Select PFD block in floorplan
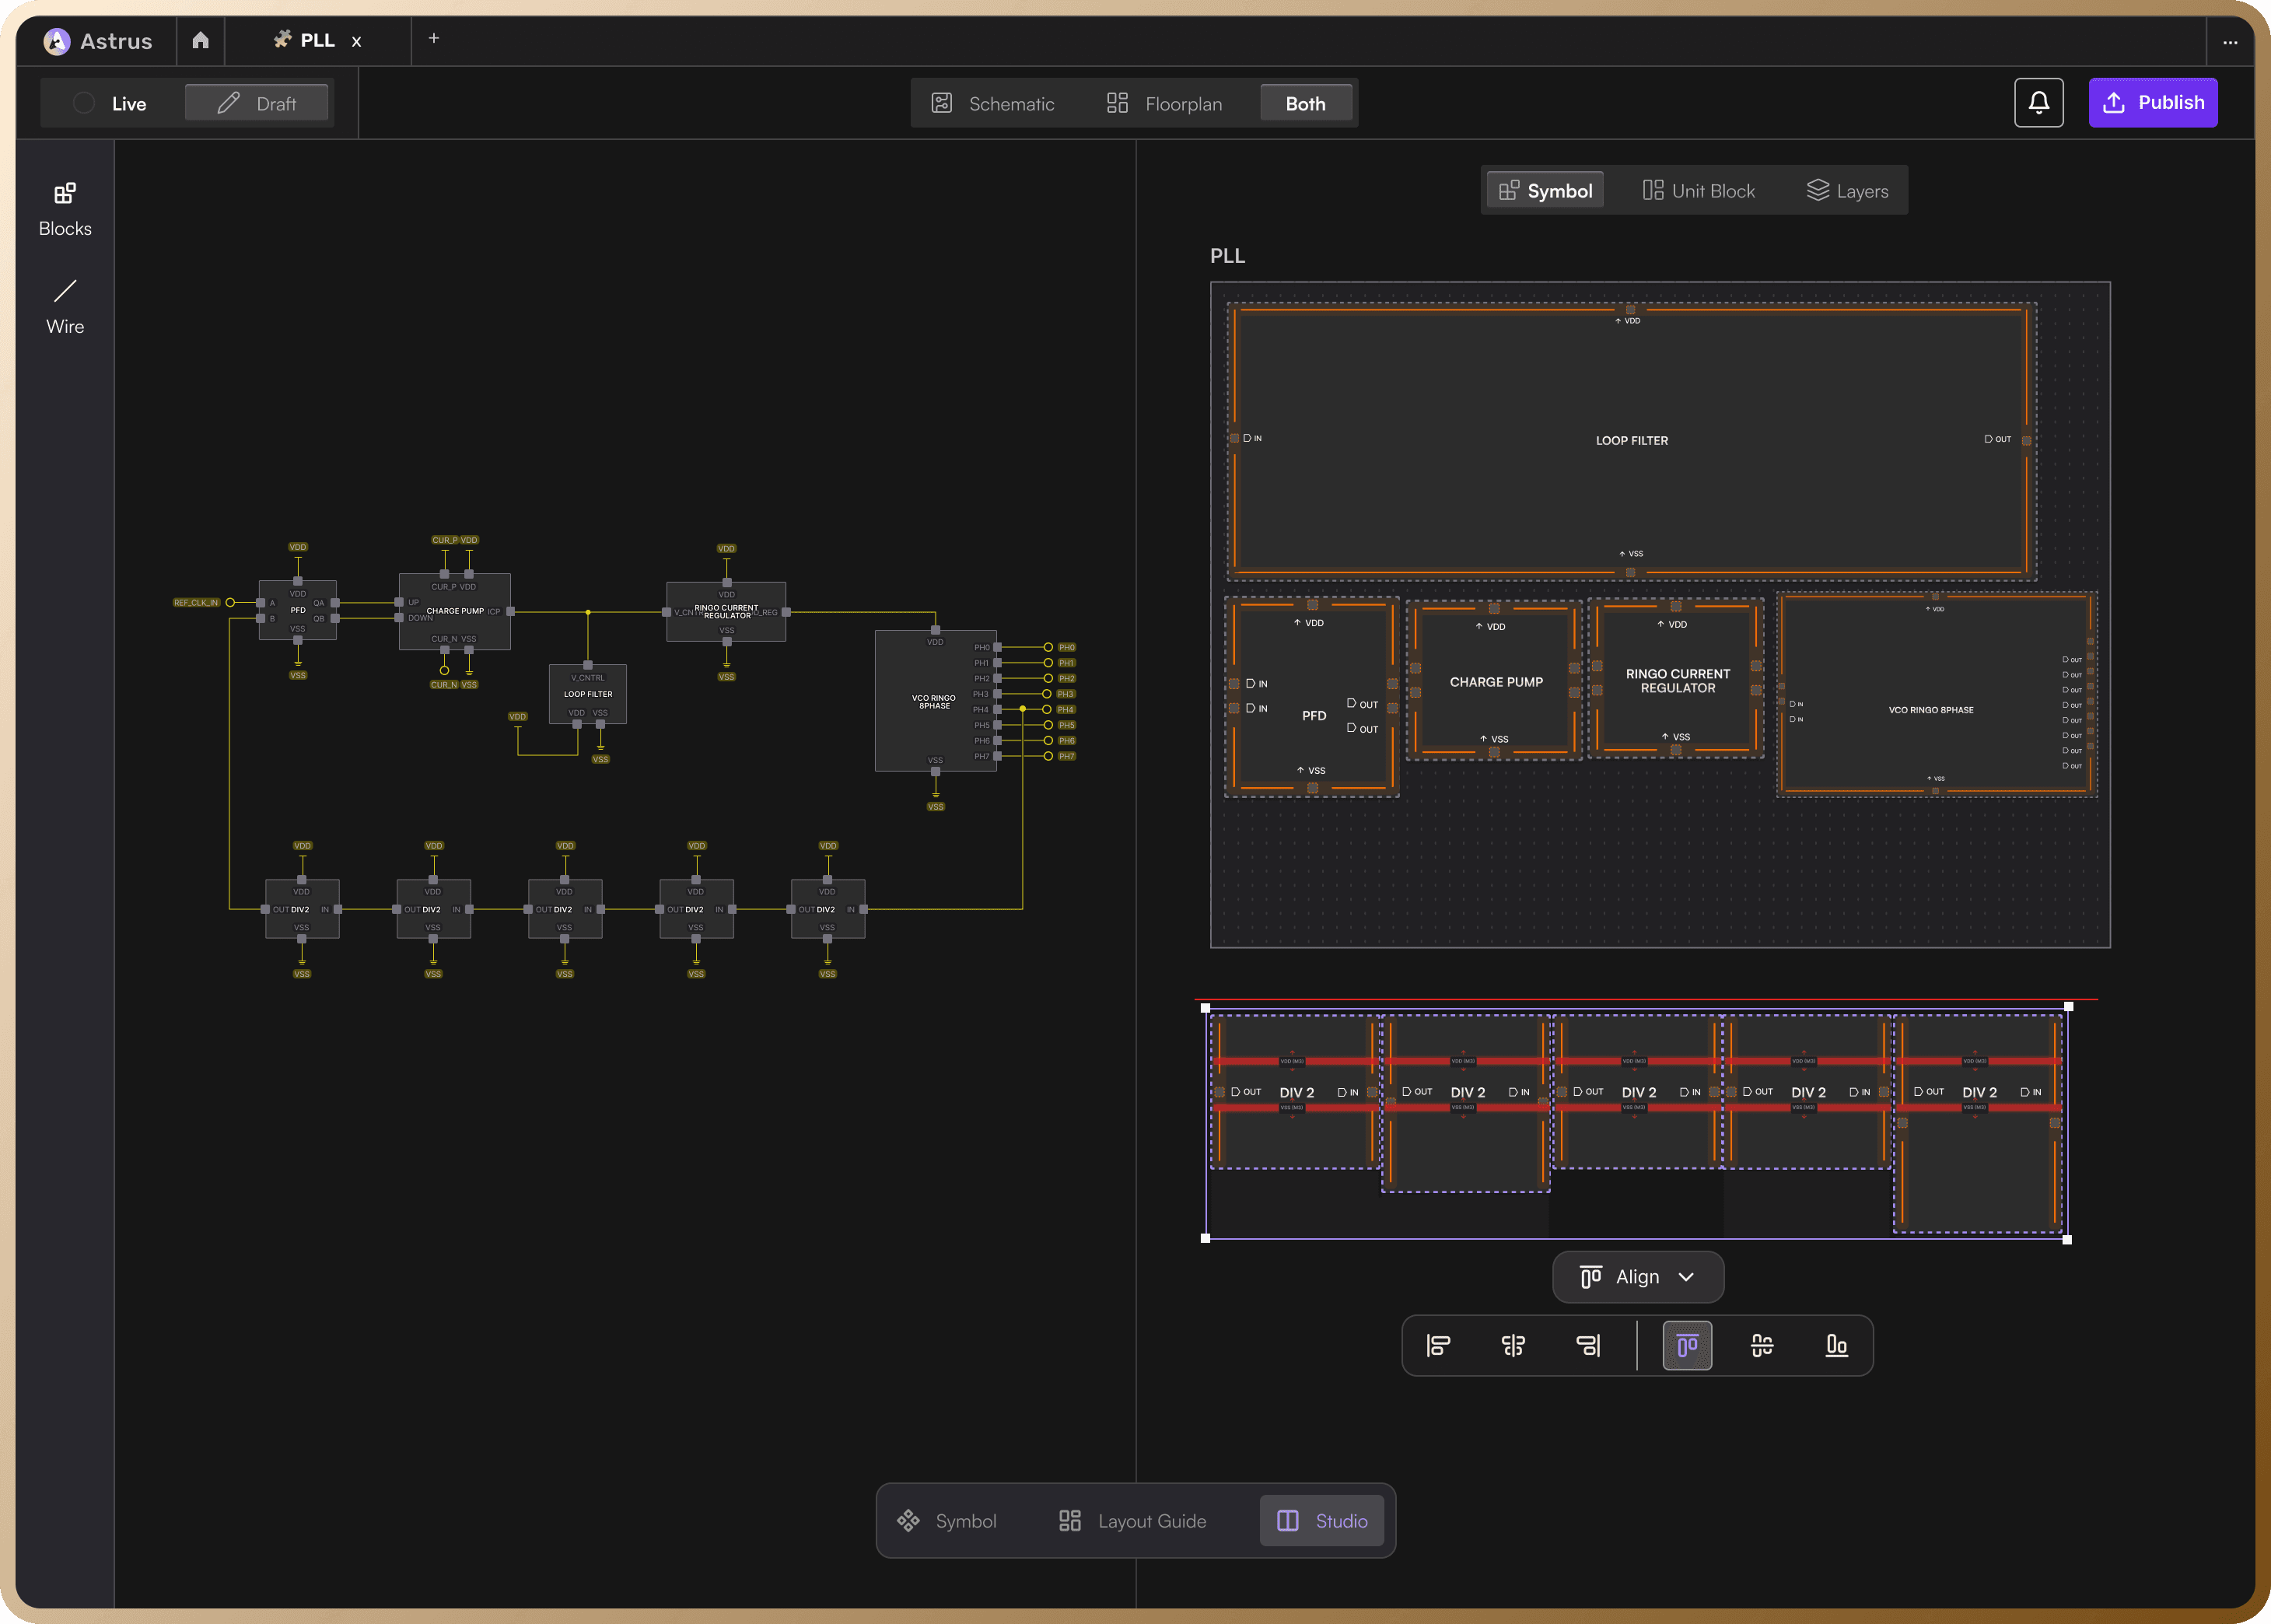 1311,698
